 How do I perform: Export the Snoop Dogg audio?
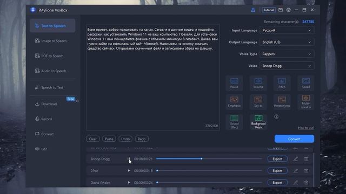coord(277,159)
